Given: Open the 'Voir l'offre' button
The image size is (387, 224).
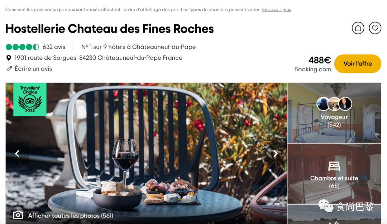Looking at the screenshot, I should [x=358, y=64].
